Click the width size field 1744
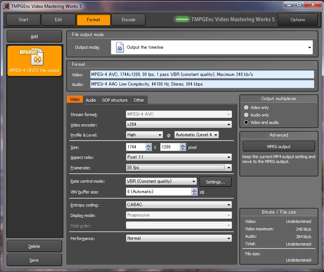The image size is (324, 272). coord(136,147)
